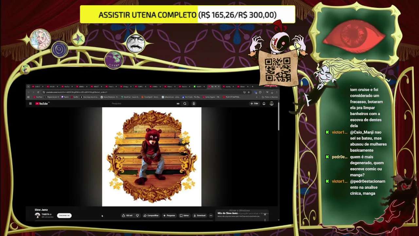Click the 'Slow Jamz' video title
Viewport: 419px width, 236px height.
41,210
